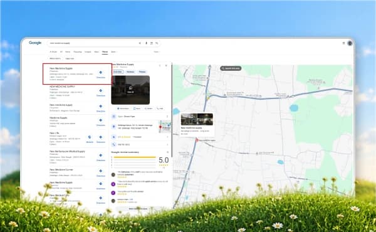Open the mini map thumbnail beside the address
The height and width of the screenshot is (232, 376).
(165, 127)
